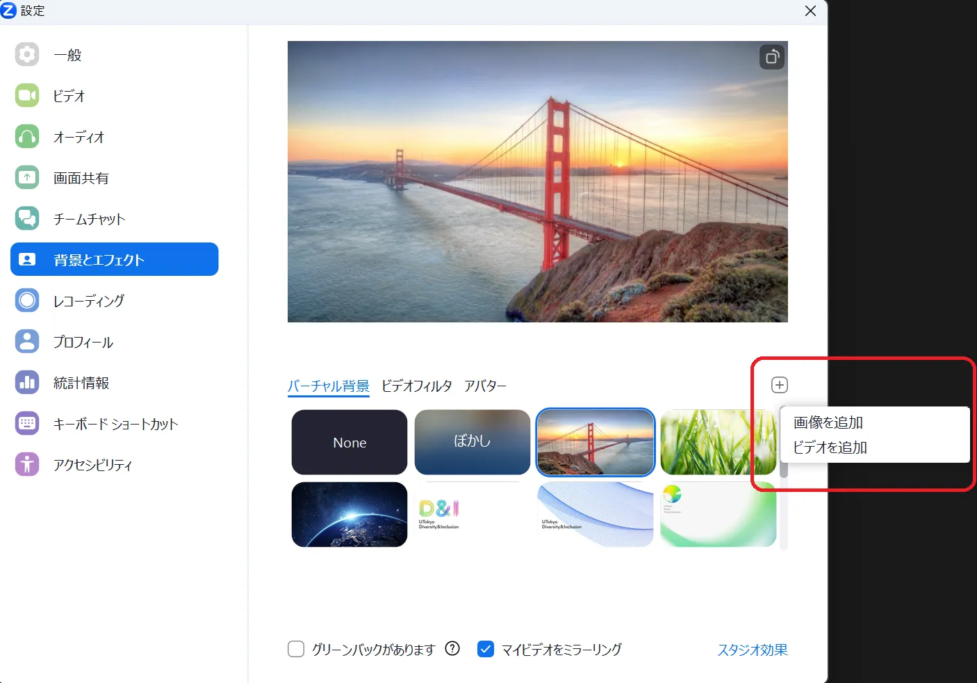This screenshot has width=977, height=683.
Task: Open the 統計情報 bar chart icon
Action: [27, 382]
